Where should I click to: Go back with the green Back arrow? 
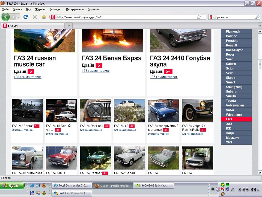click(5, 17)
